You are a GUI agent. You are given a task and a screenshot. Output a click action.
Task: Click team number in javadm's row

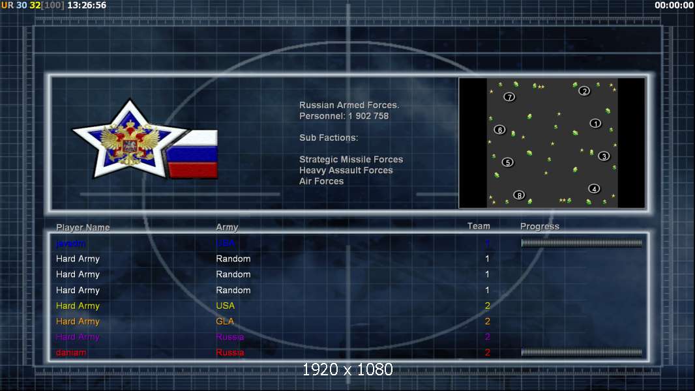pos(487,243)
